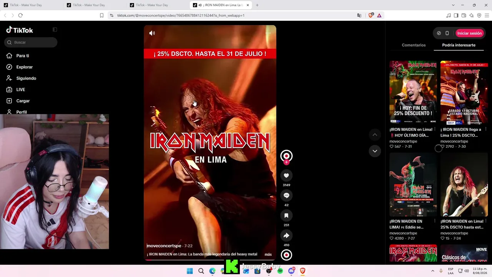Open the get-app phone icon
Image resolution: width=492 pixels, height=277 pixels.
pyautogui.click(x=447, y=33)
